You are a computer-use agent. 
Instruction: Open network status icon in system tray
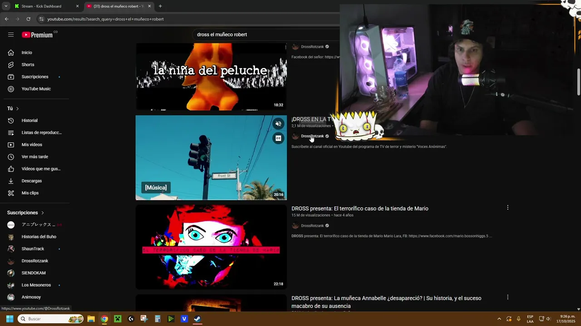point(541,319)
